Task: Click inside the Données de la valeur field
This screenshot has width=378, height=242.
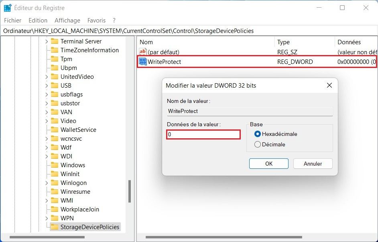Action: [x=203, y=134]
